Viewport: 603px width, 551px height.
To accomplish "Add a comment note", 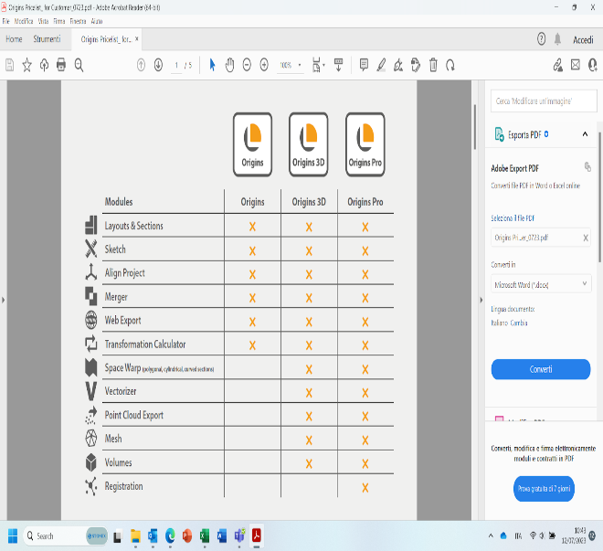I will click(364, 65).
